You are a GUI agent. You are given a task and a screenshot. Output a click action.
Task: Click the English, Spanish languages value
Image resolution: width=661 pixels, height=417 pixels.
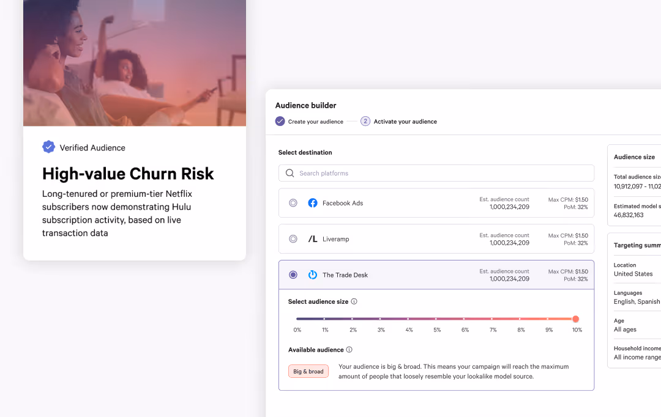pos(637,301)
